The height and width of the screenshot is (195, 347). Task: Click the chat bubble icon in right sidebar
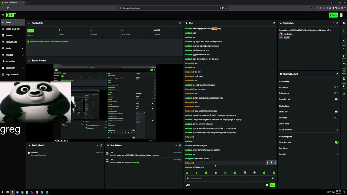(x=344, y=63)
